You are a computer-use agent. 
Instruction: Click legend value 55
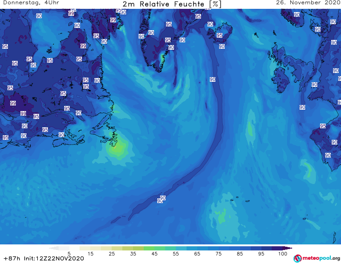click(176, 254)
